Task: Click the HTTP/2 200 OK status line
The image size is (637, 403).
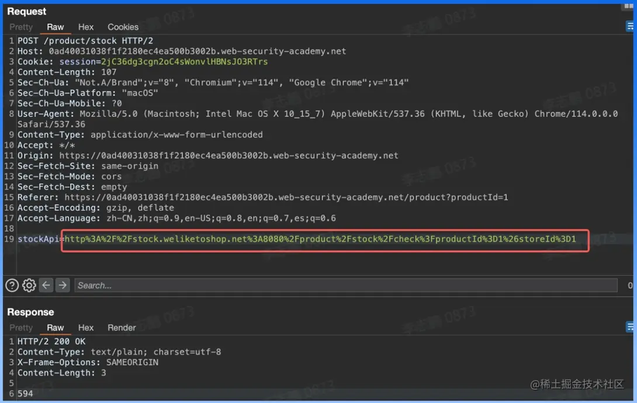Action: [51, 341]
